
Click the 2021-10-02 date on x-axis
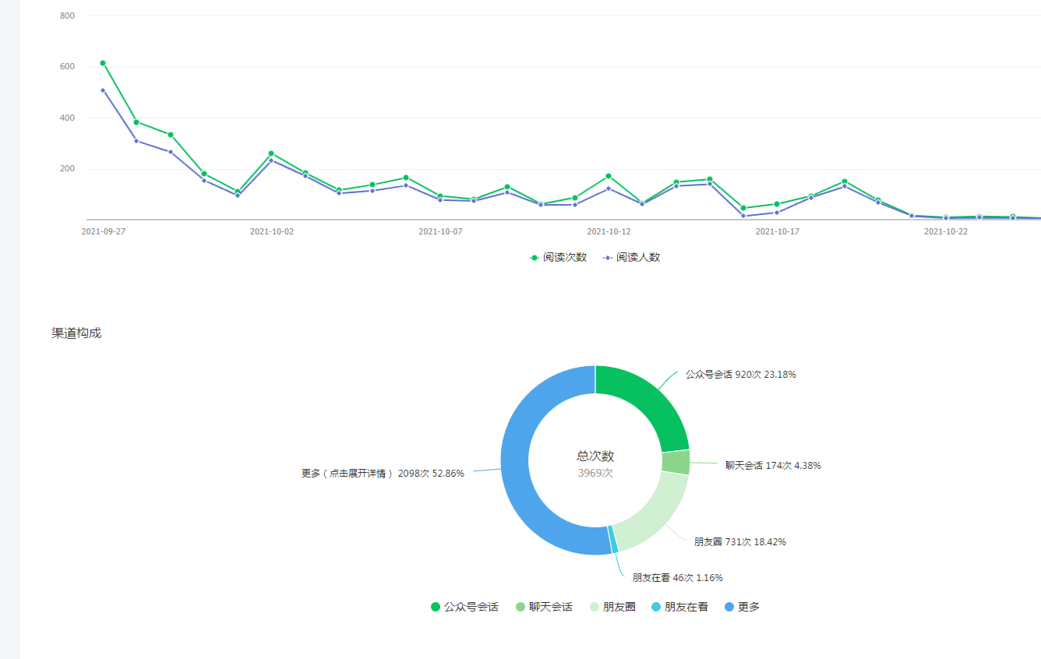(x=272, y=231)
